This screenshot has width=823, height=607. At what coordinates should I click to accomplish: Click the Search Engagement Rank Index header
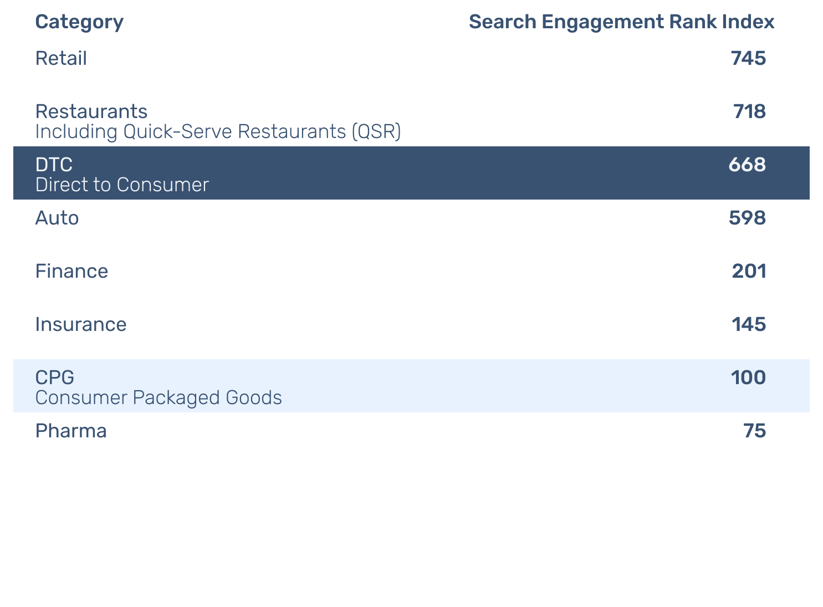621,22
